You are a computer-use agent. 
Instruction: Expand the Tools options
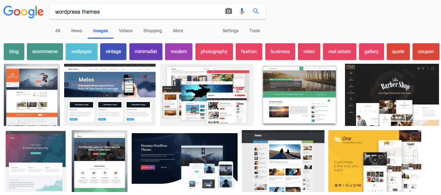(255, 31)
